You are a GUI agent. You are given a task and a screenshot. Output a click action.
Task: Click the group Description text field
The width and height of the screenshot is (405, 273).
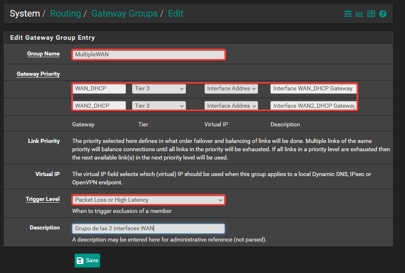point(148,228)
